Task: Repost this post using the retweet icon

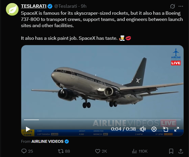Action: (x=60, y=151)
